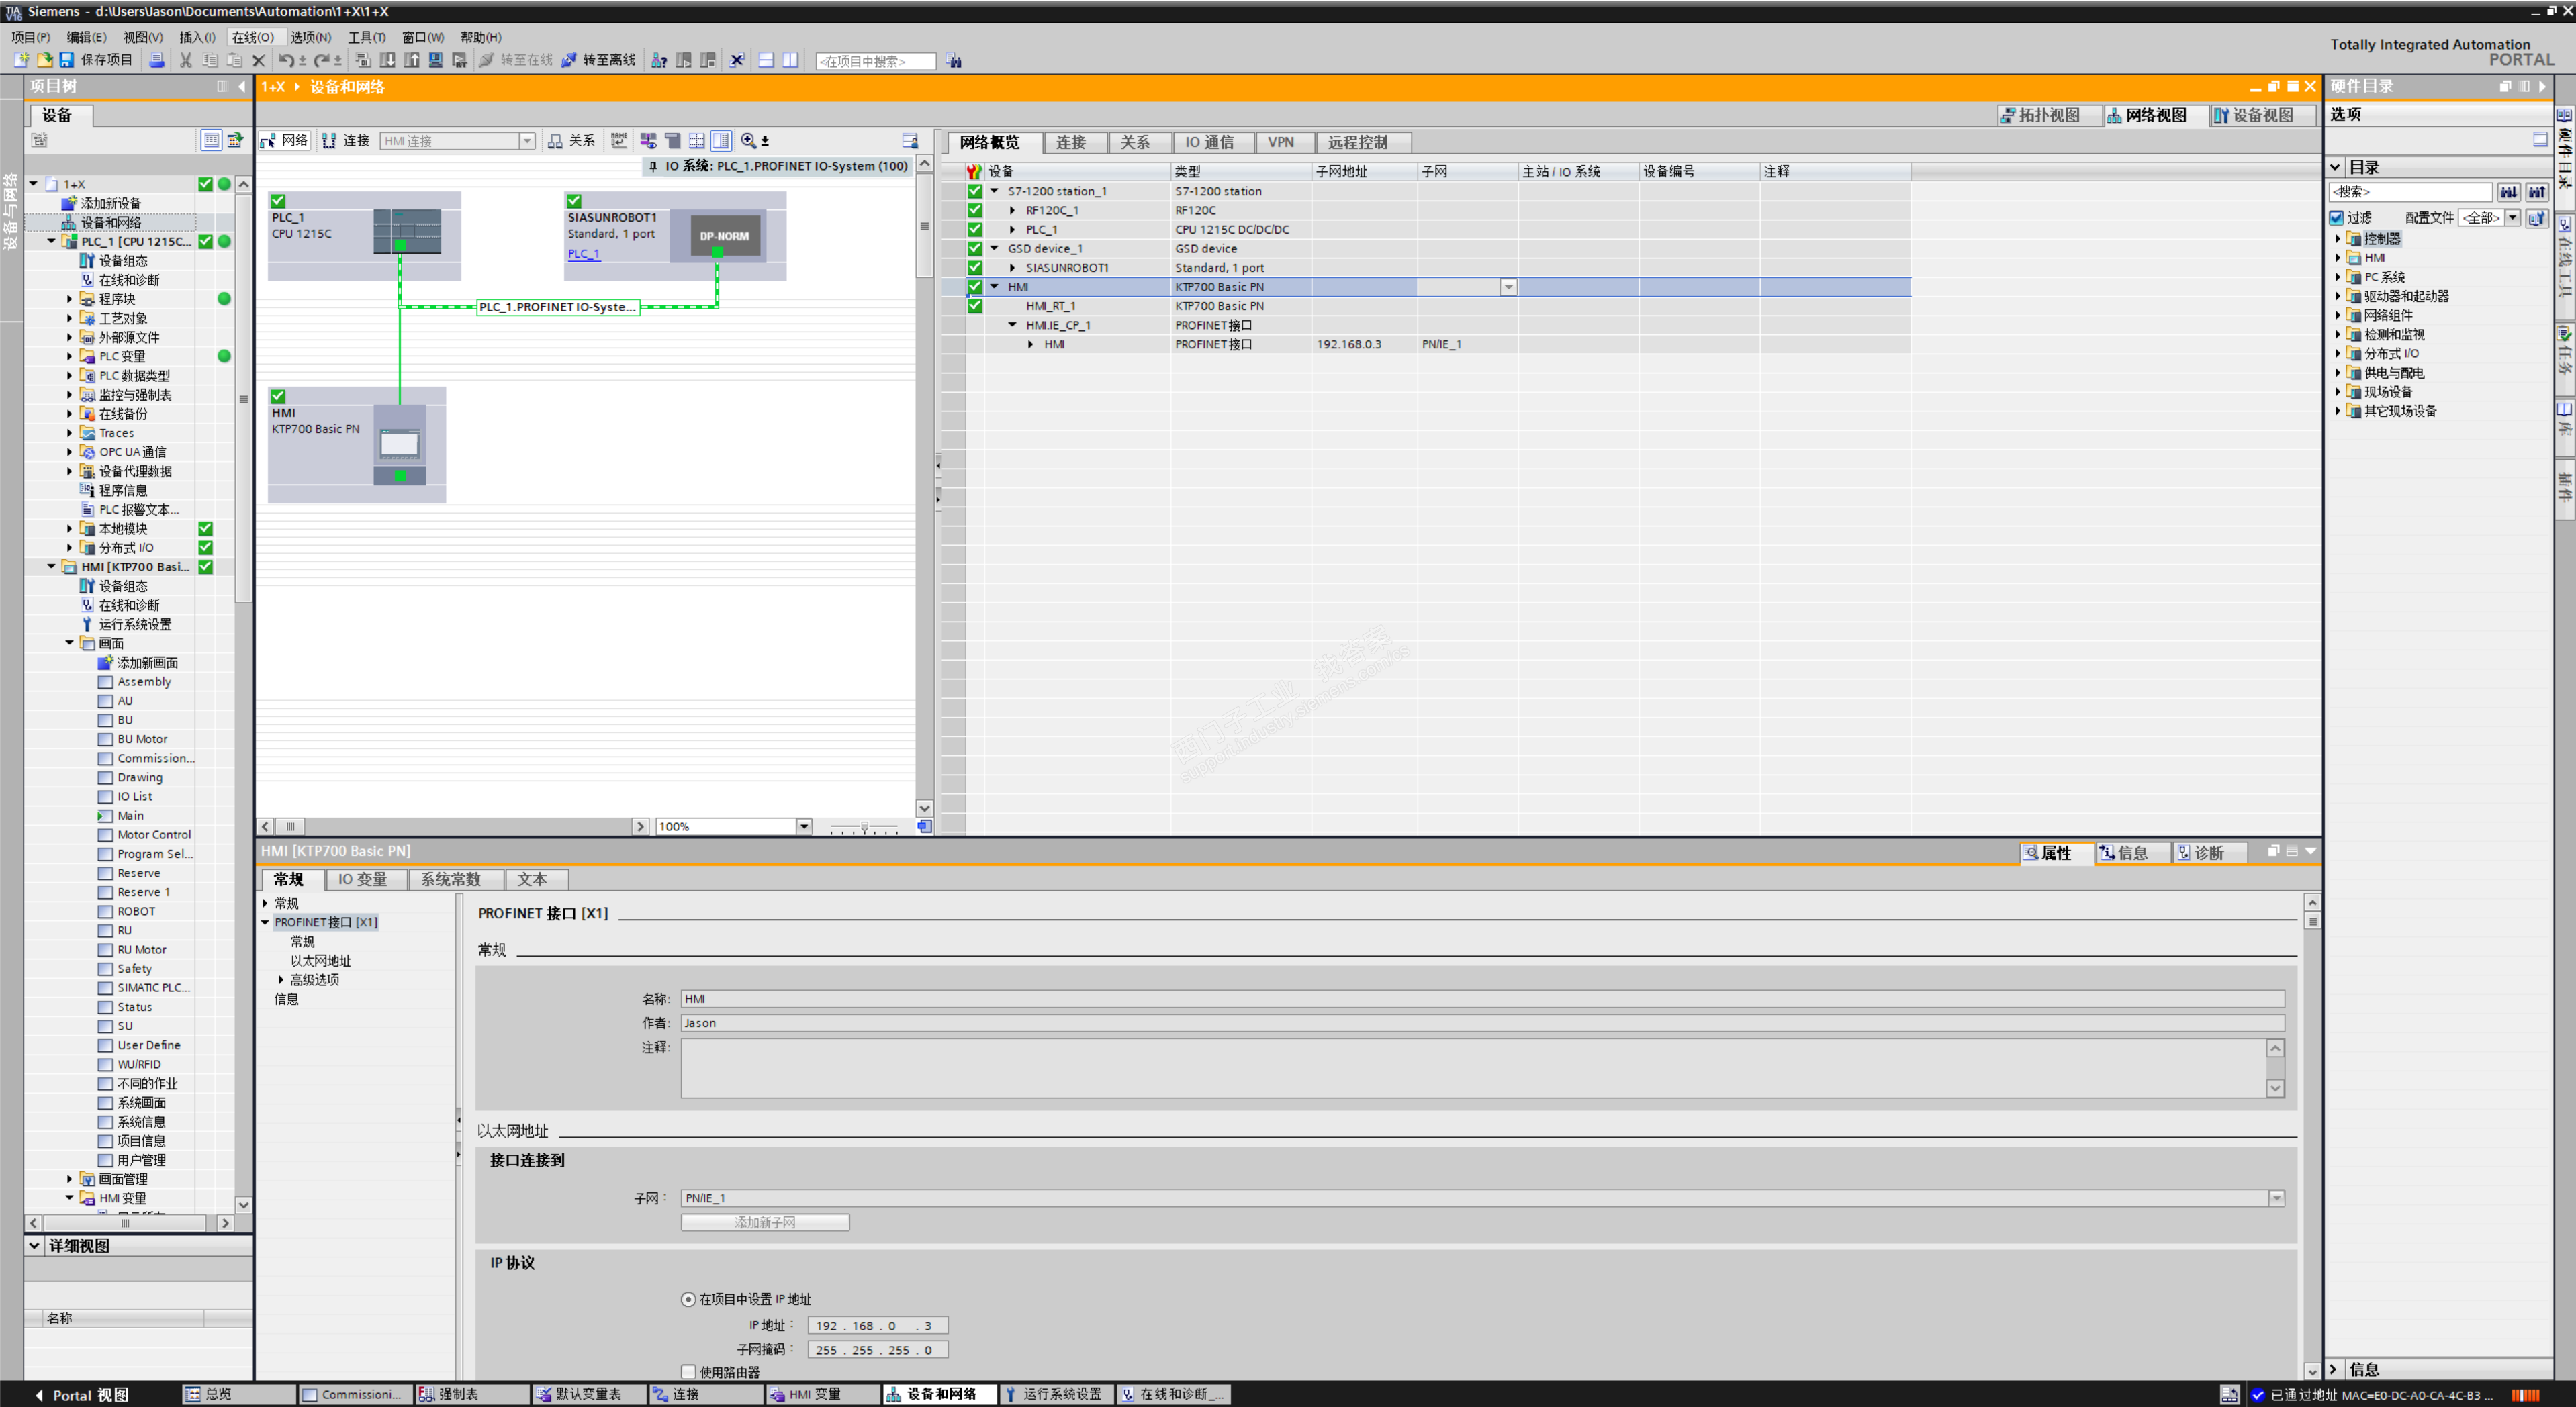The height and width of the screenshot is (1407, 2576).
Task: Open the 子网 PN/IE_1 dropdown
Action: pos(2276,1198)
